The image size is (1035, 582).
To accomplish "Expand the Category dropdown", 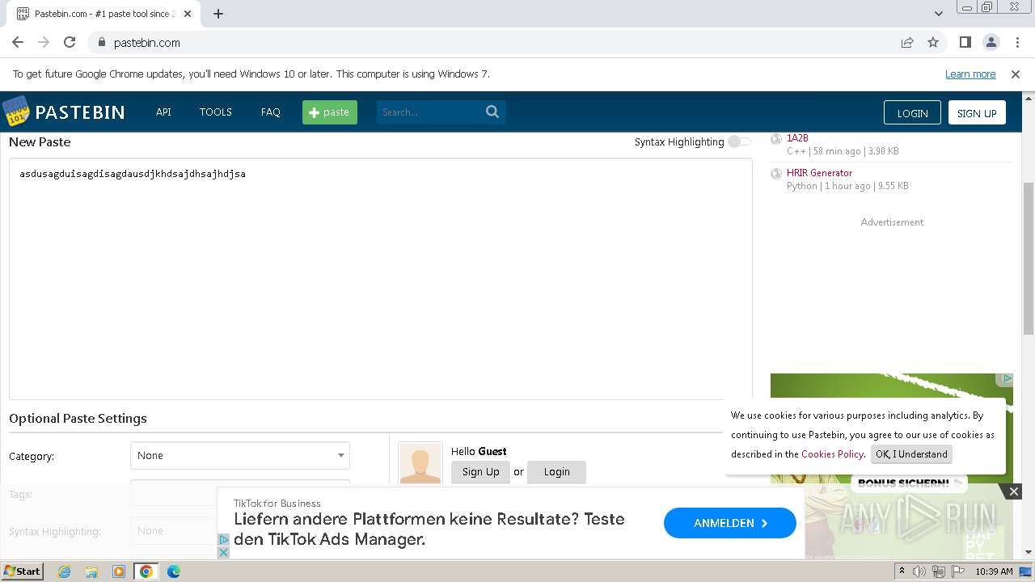I will click(240, 456).
